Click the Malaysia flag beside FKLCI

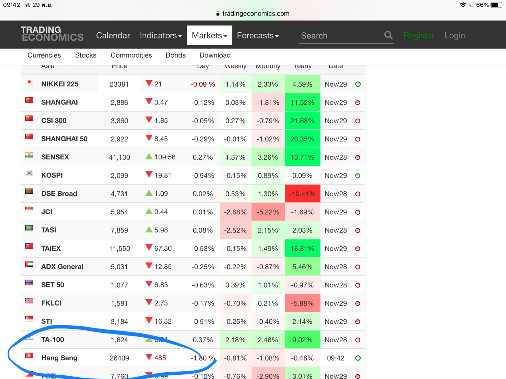pos(29,301)
